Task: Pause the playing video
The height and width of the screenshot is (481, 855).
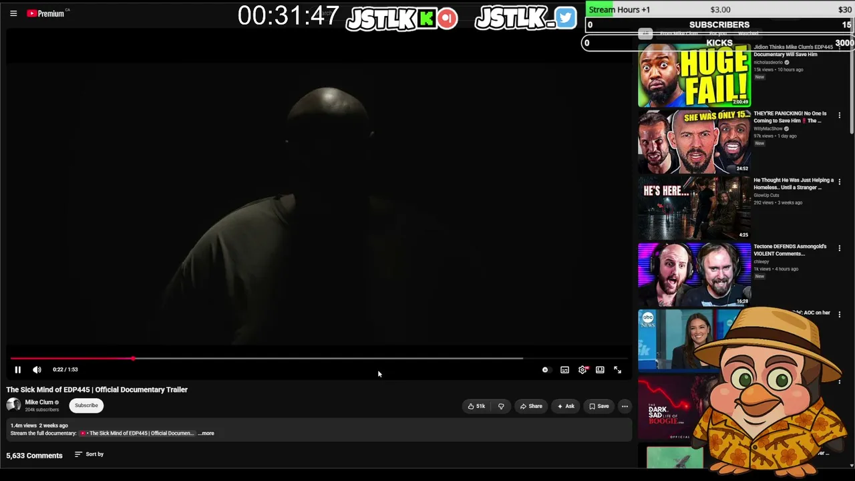Action: 18,369
